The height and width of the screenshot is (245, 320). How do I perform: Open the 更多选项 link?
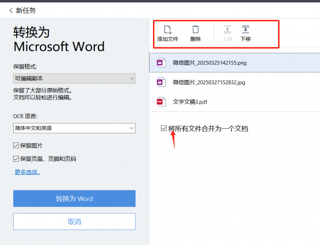point(27,172)
